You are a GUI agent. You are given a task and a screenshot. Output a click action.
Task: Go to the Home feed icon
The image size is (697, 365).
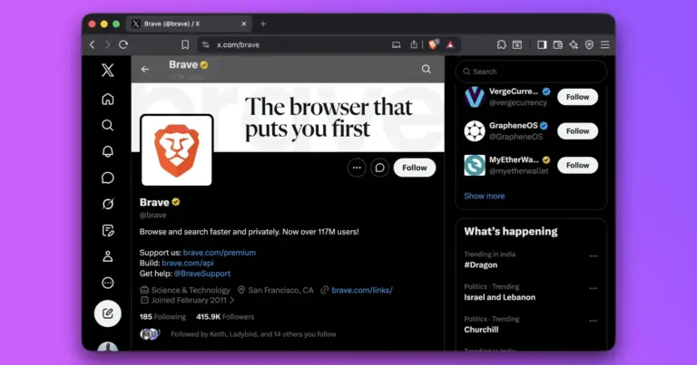tap(108, 99)
